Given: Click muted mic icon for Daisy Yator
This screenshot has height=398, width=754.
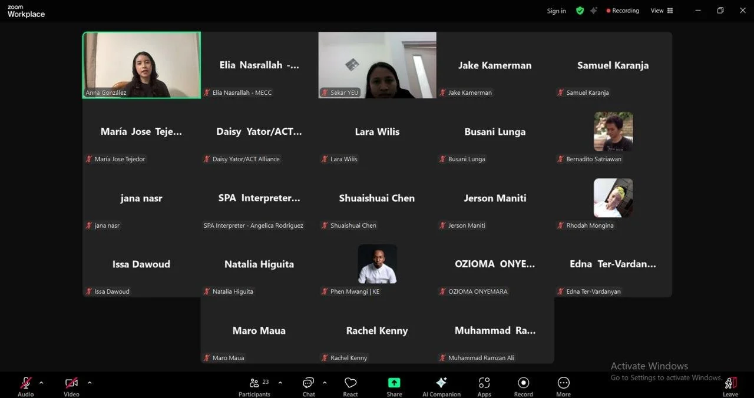Looking at the screenshot, I should (x=207, y=159).
